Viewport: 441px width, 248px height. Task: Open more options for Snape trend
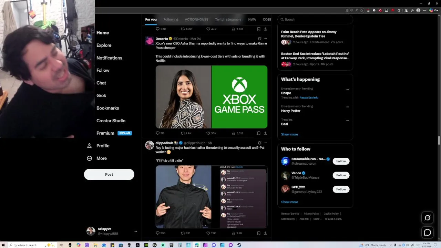click(347, 89)
